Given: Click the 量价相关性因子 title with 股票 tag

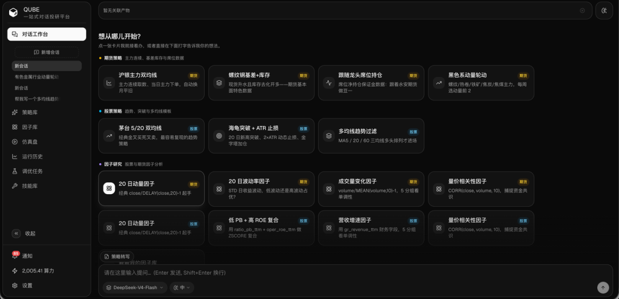Looking at the screenshot, I should (468, 220).
